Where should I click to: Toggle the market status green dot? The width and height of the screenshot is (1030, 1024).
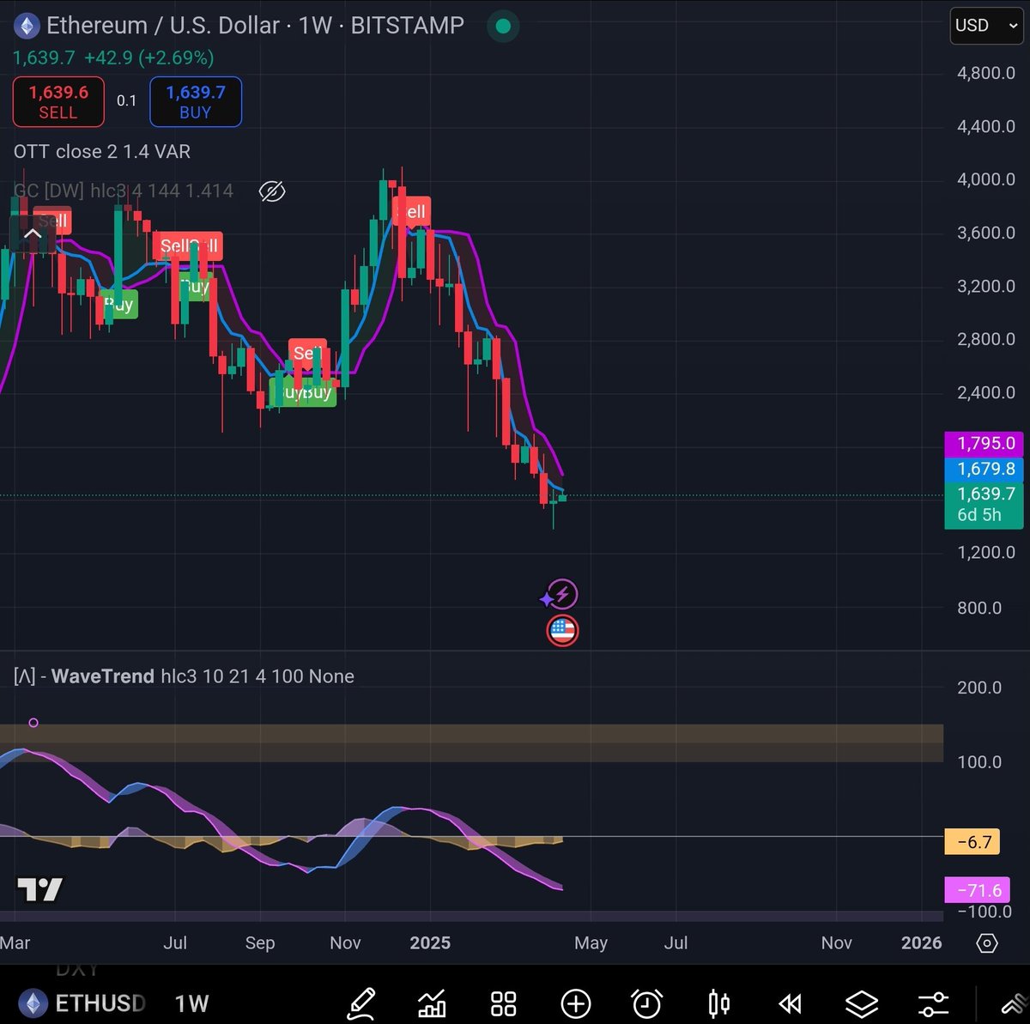(502, 26)
